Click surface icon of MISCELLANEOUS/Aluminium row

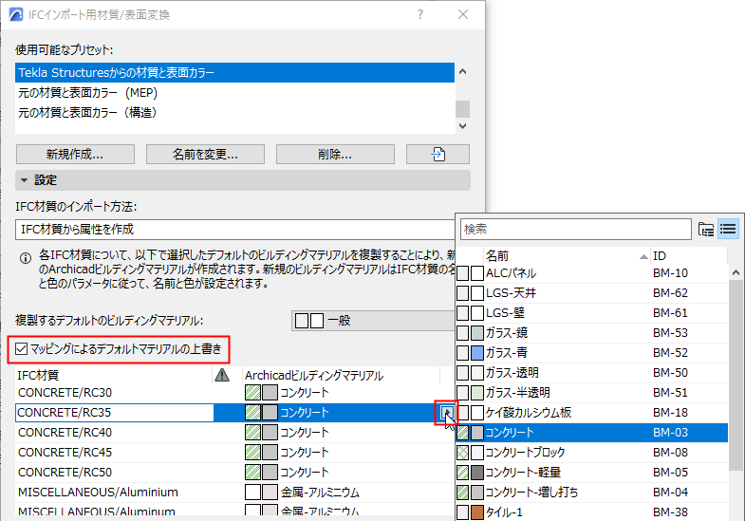270,492
